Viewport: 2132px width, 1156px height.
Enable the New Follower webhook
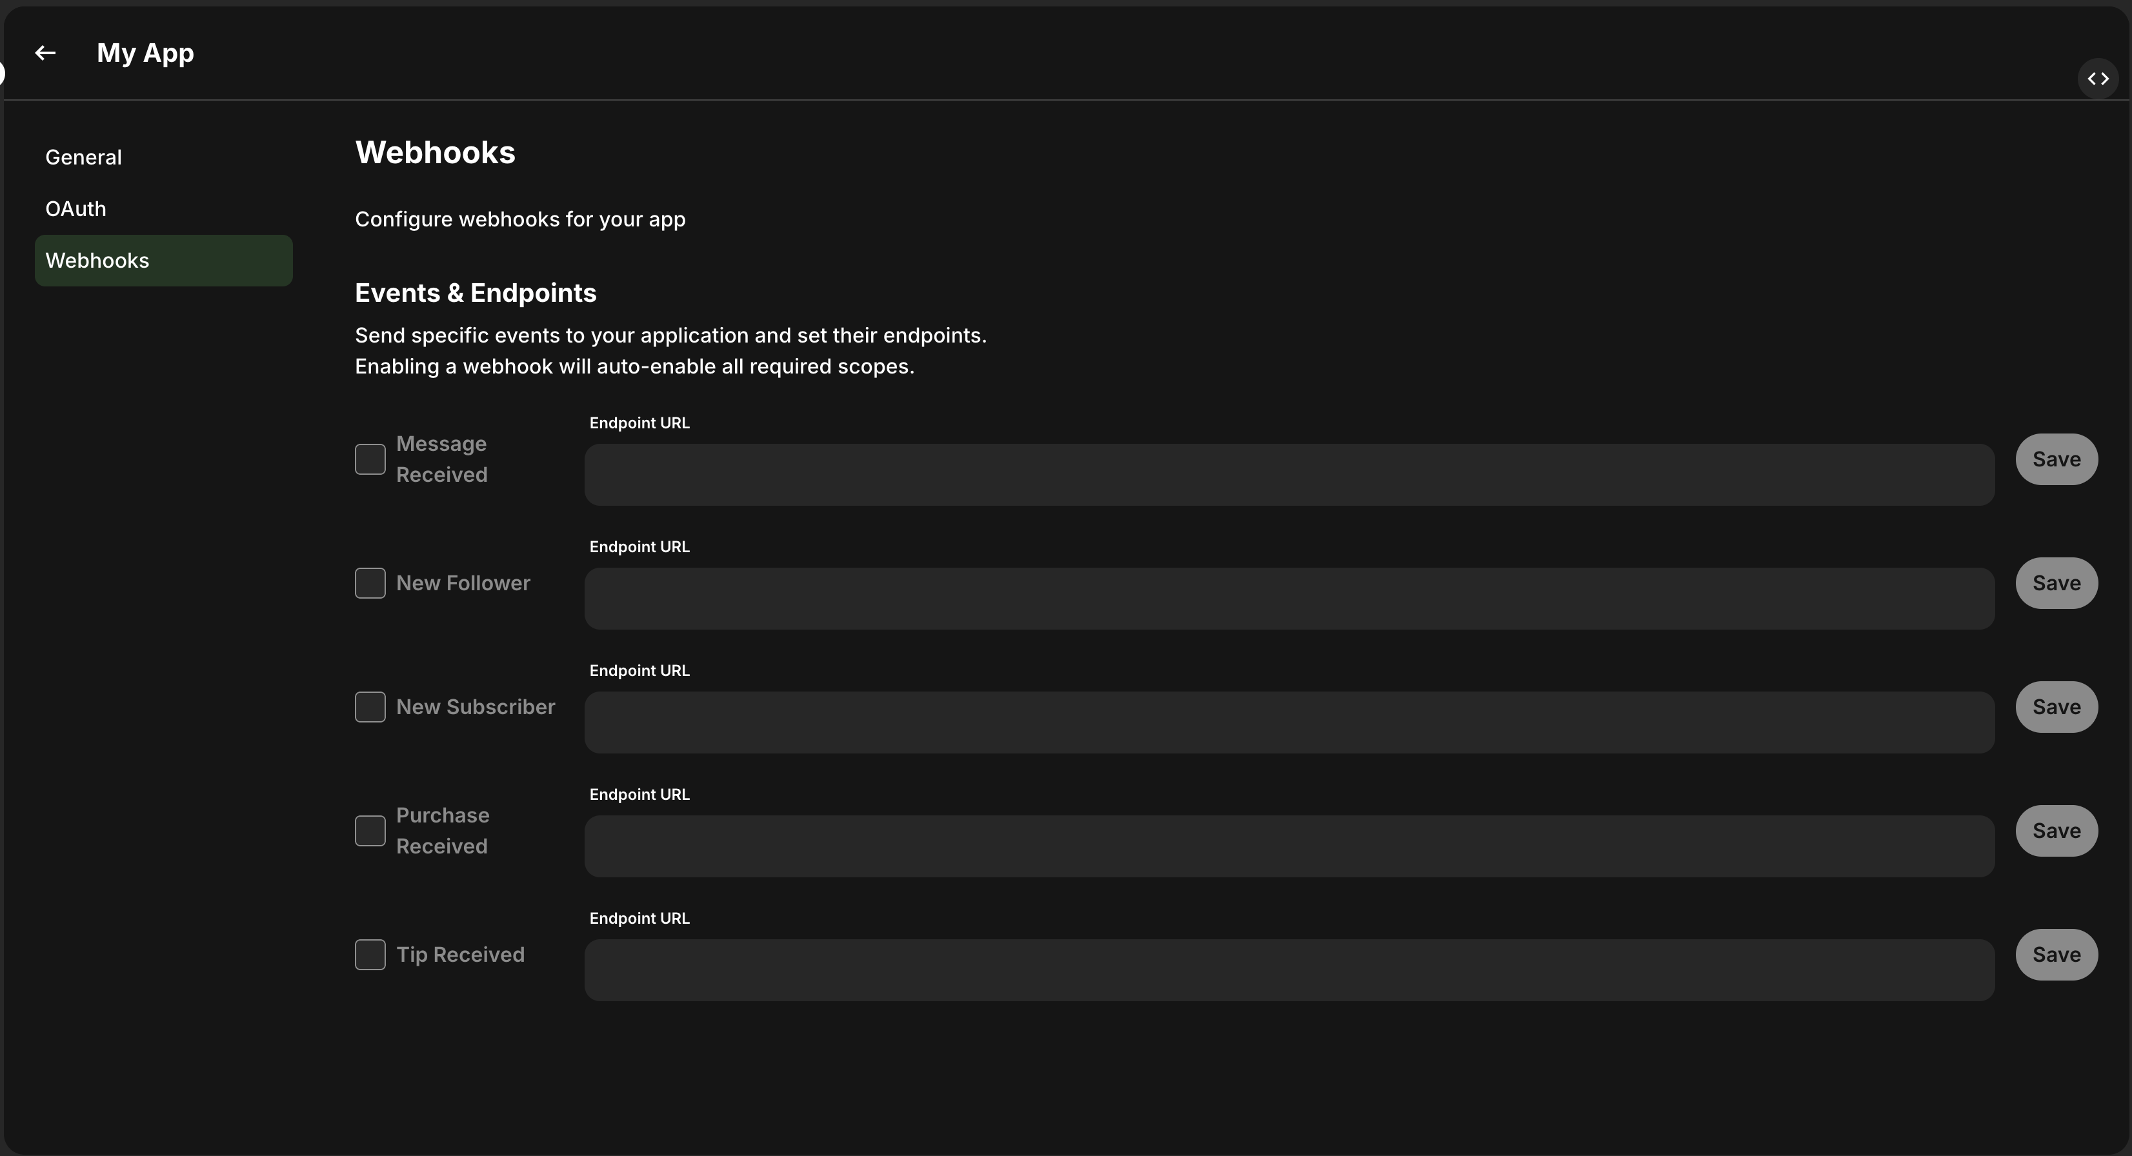coord(370,583)
